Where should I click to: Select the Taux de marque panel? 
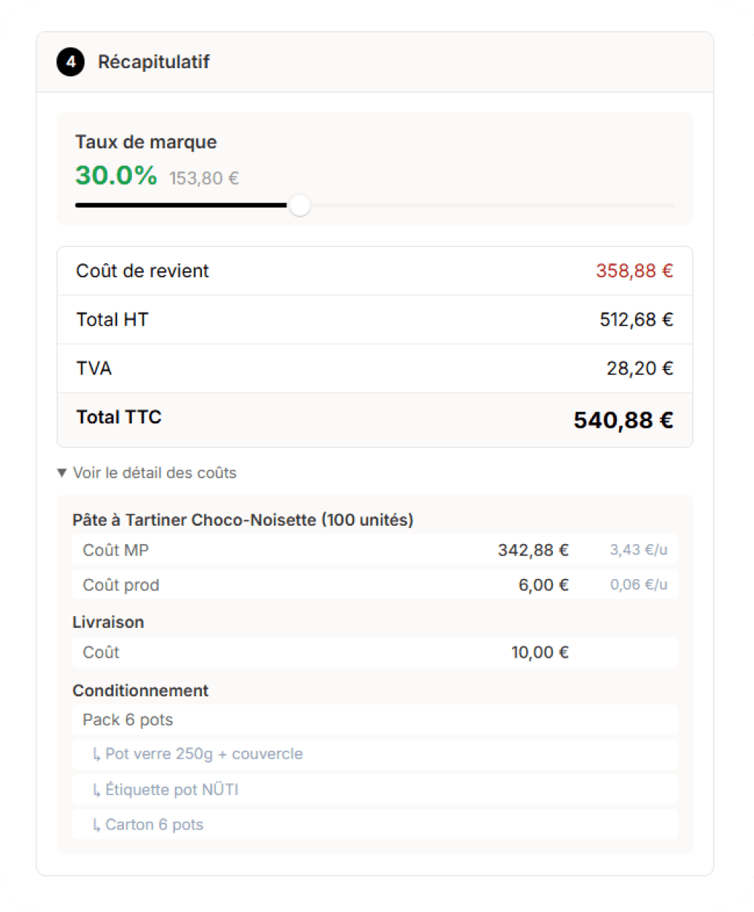coord(374,168)
